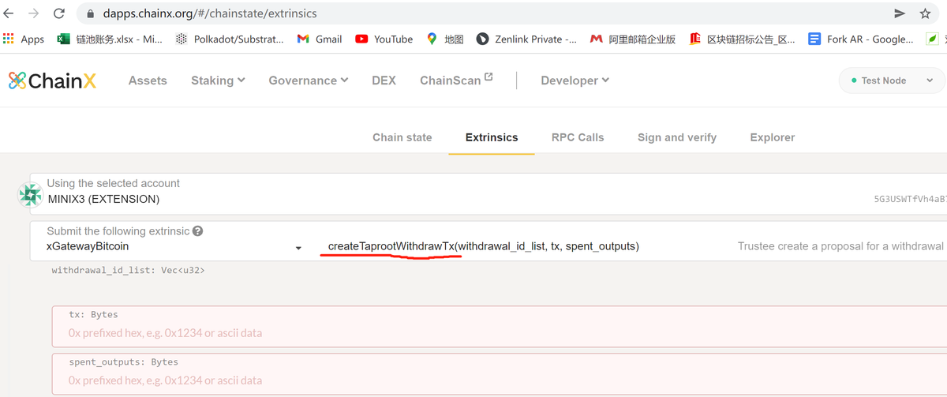Open the 区块链招标公告 bookmark

tap(743, 39)
